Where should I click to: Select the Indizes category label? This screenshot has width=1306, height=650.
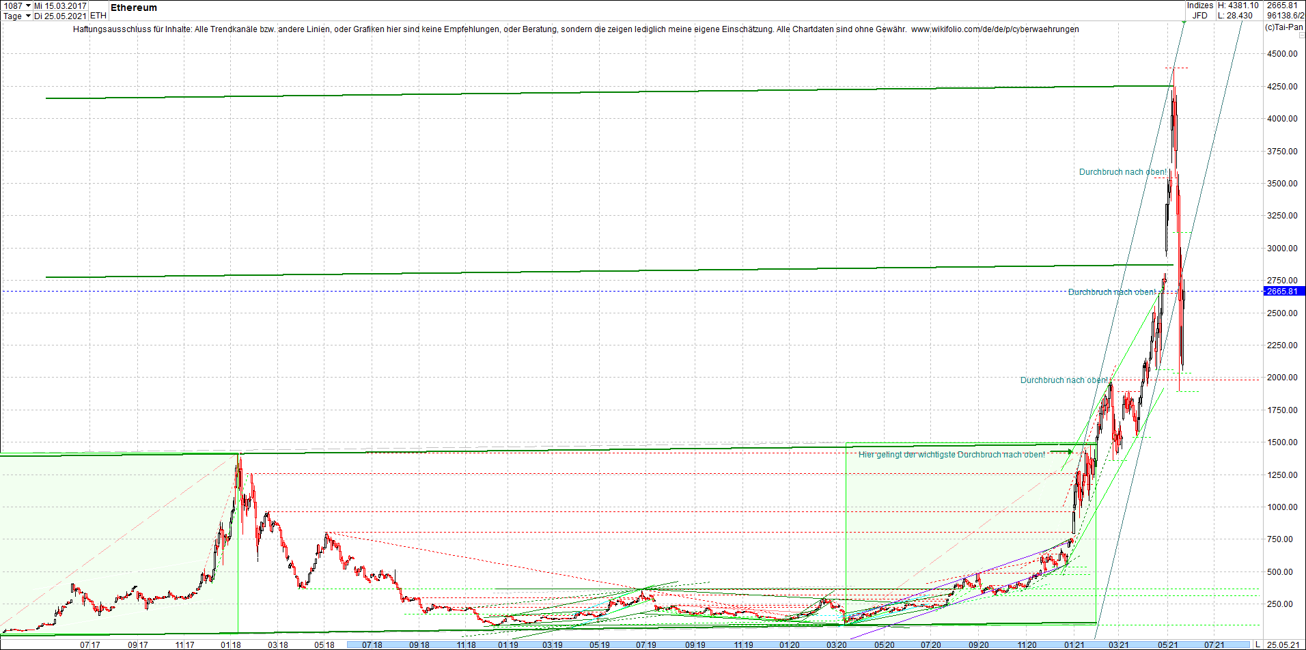1200,5
